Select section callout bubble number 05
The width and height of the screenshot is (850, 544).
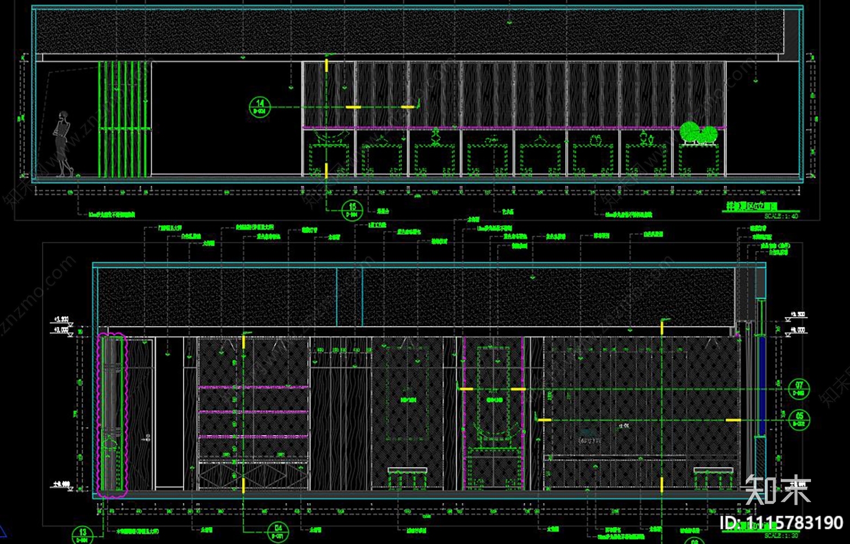point(799,419)
